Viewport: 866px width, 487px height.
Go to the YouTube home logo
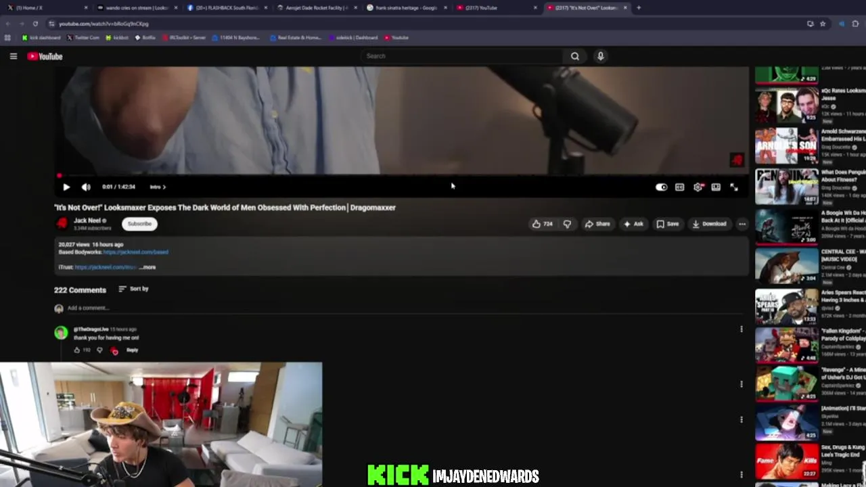pos(45,56)
